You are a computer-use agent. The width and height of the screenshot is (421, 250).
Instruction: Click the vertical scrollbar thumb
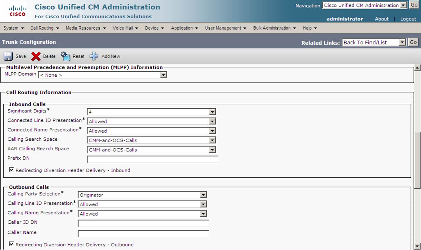[x=417, y=160]
